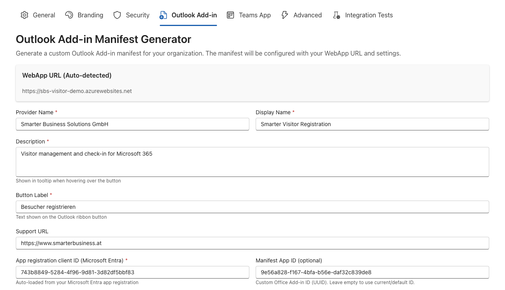Click the hint "Shown in tooltip when hovering over the button"
Image resolution: width=505 pixels, height=290 pixels.
point(68,181)
